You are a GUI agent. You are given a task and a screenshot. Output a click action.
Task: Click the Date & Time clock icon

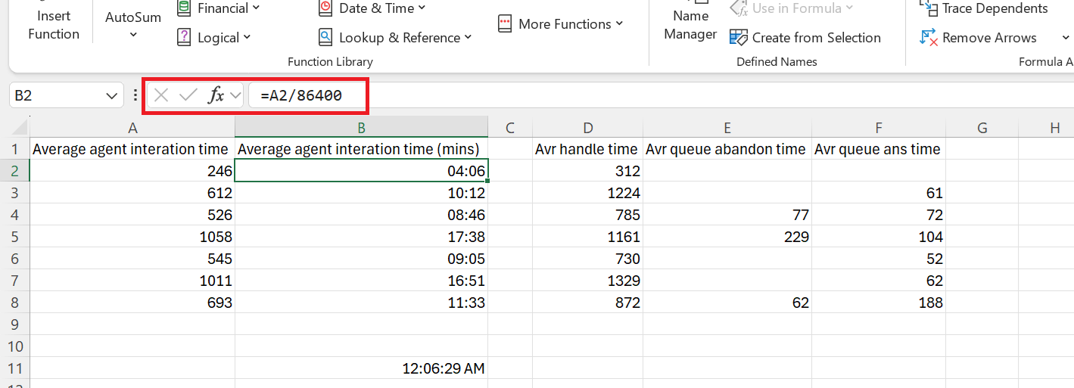[x=325, y=8]
